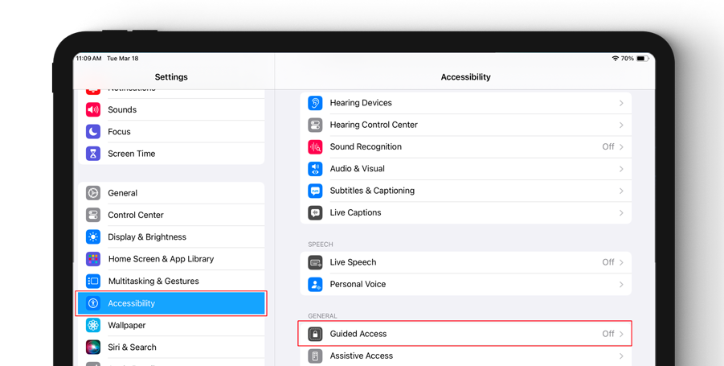Image resolution: width=724 pixels, height=366 pixels.
Task: Click the Audio & Visual icon
Action: coord(315,169)
